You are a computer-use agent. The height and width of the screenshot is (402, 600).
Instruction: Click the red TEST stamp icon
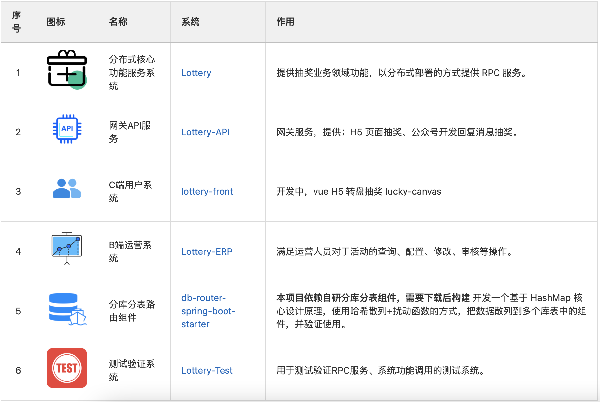(67, 368)
